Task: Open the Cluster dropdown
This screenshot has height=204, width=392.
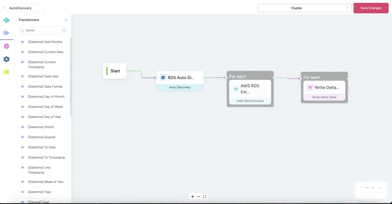Action: [x=304, y=8]
